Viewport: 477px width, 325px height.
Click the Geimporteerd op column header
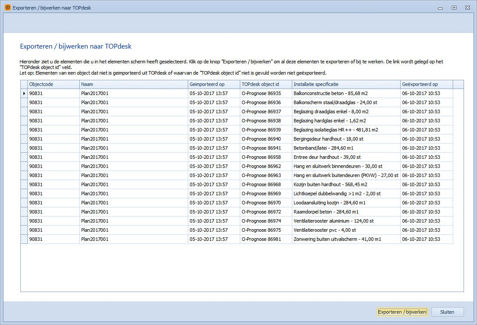214,84
